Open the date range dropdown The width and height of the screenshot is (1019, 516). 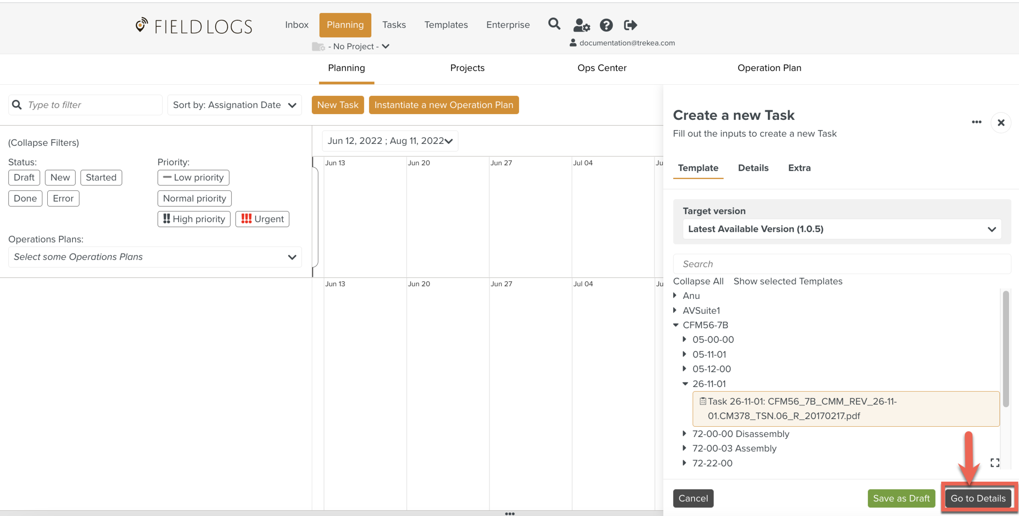(390, 141)
